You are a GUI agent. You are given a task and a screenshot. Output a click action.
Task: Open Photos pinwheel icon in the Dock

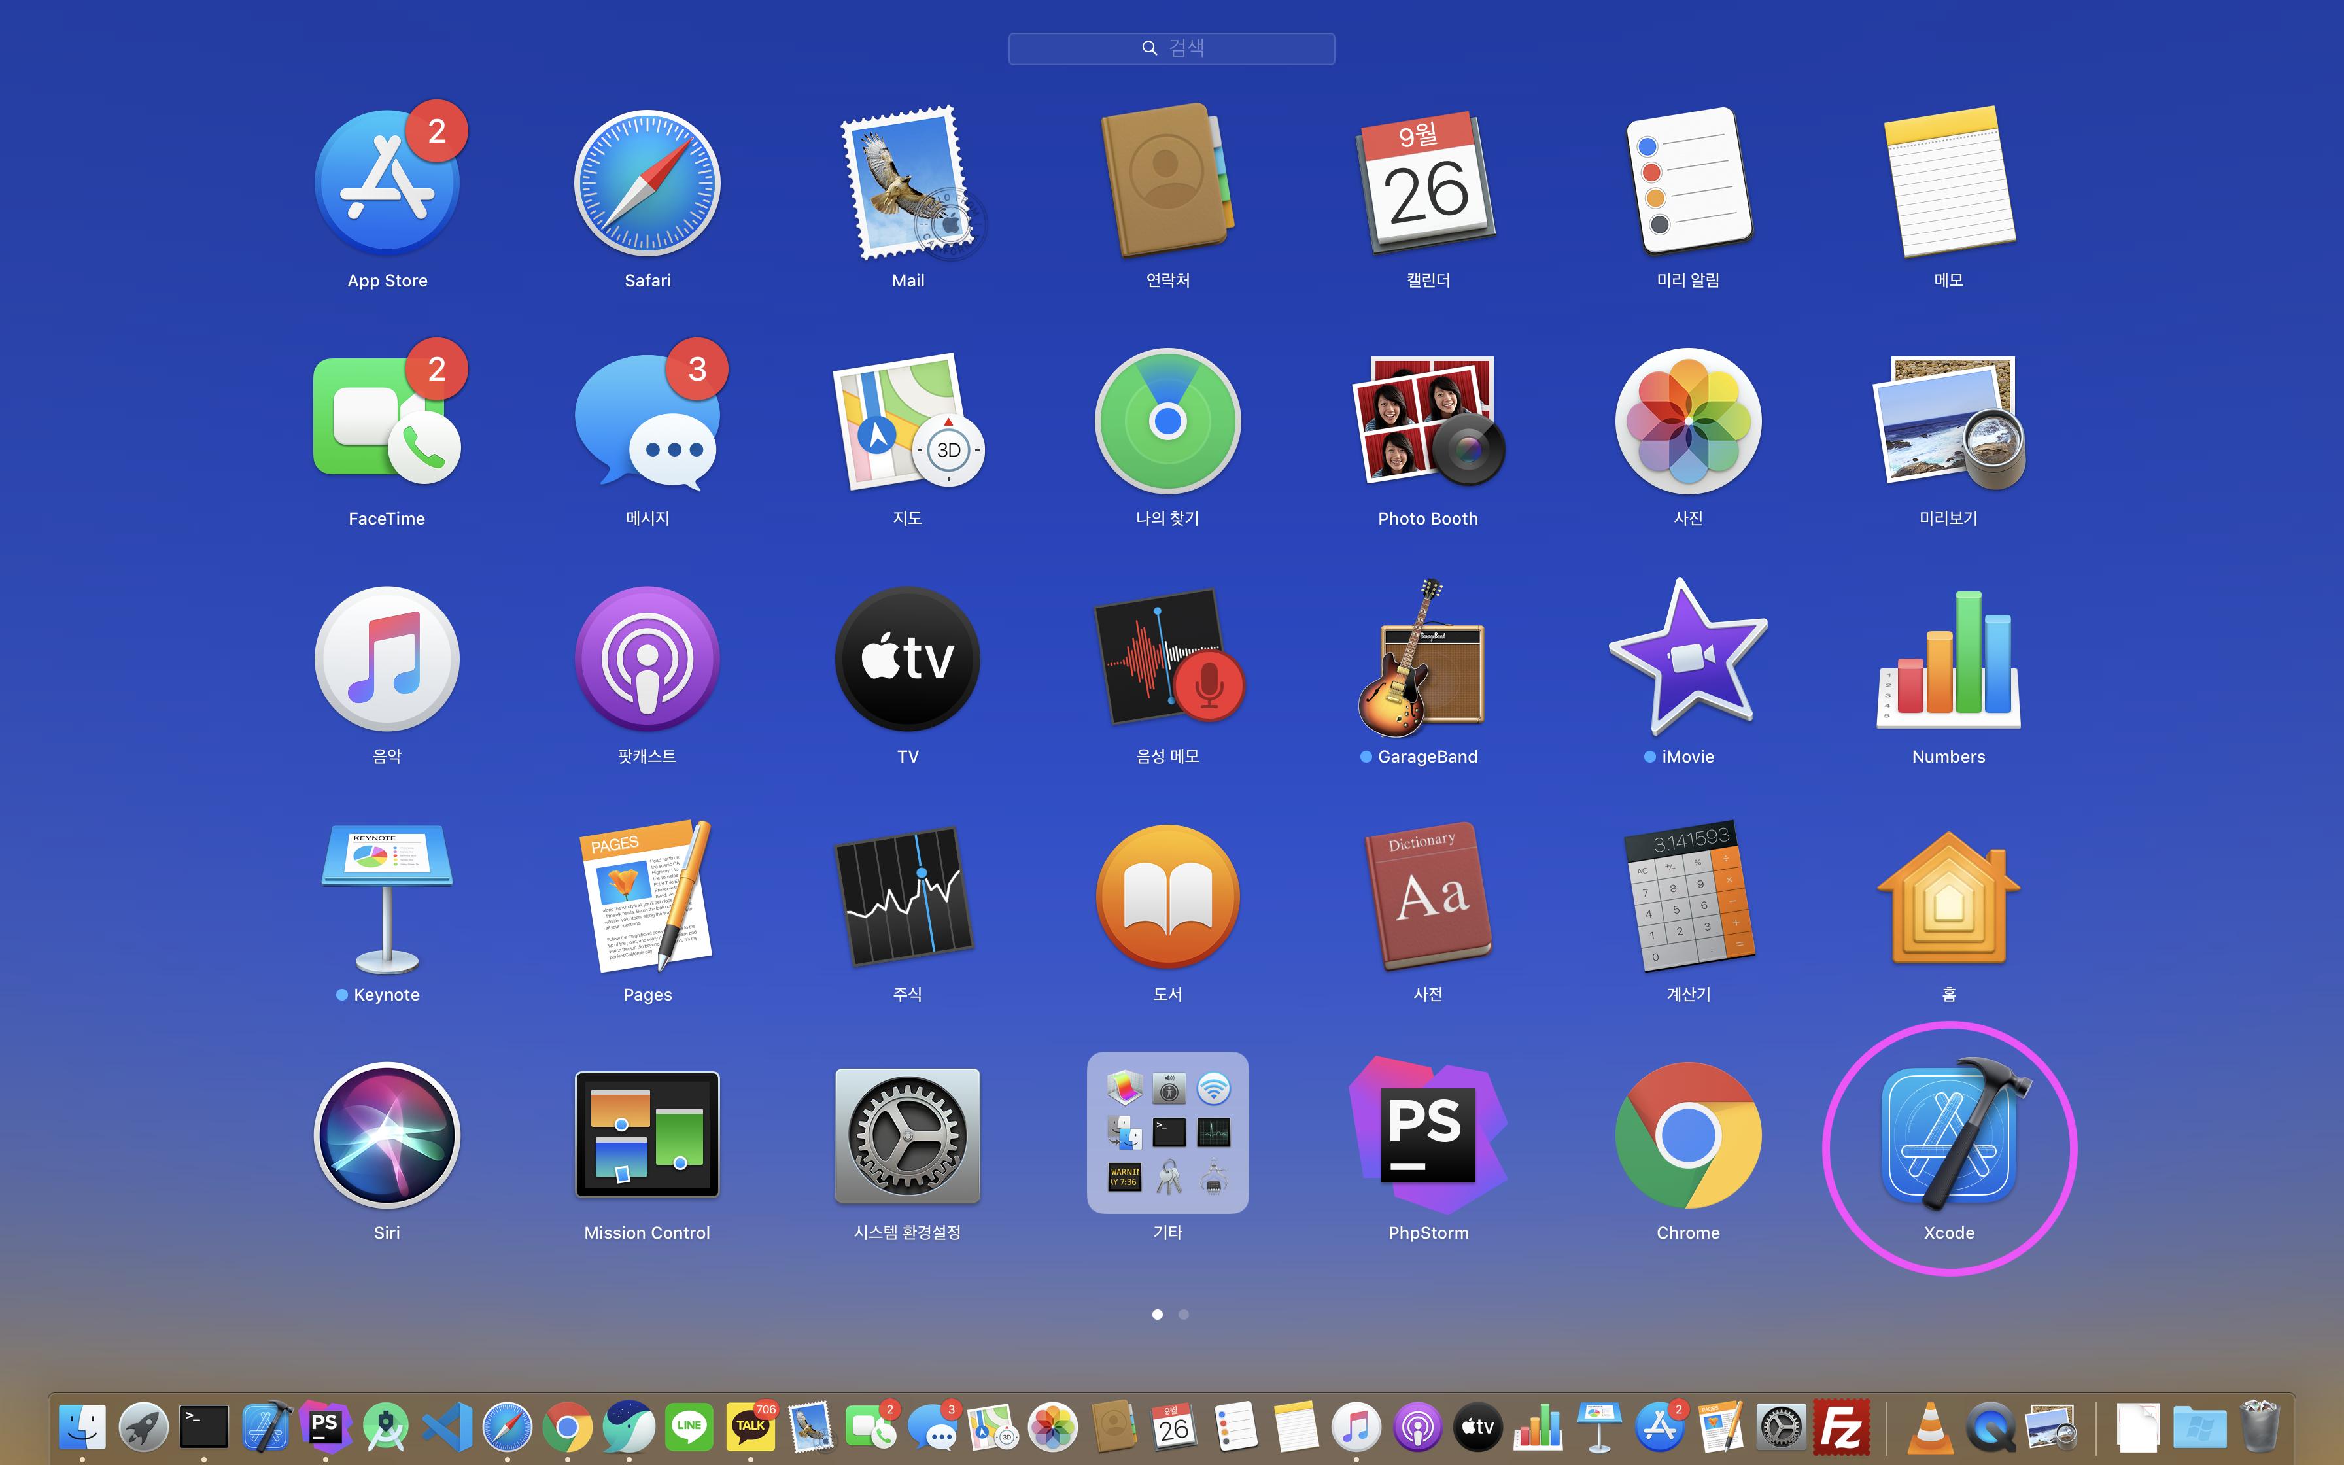coord(1053,1426)
